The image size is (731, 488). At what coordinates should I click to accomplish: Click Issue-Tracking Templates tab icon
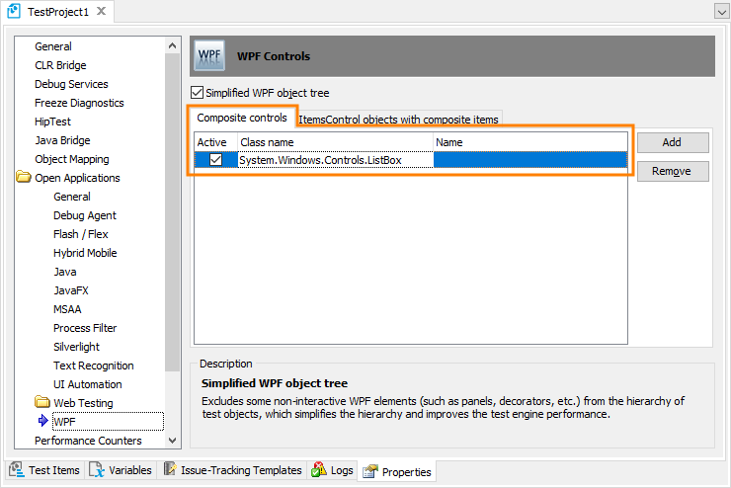pos(170,469)
